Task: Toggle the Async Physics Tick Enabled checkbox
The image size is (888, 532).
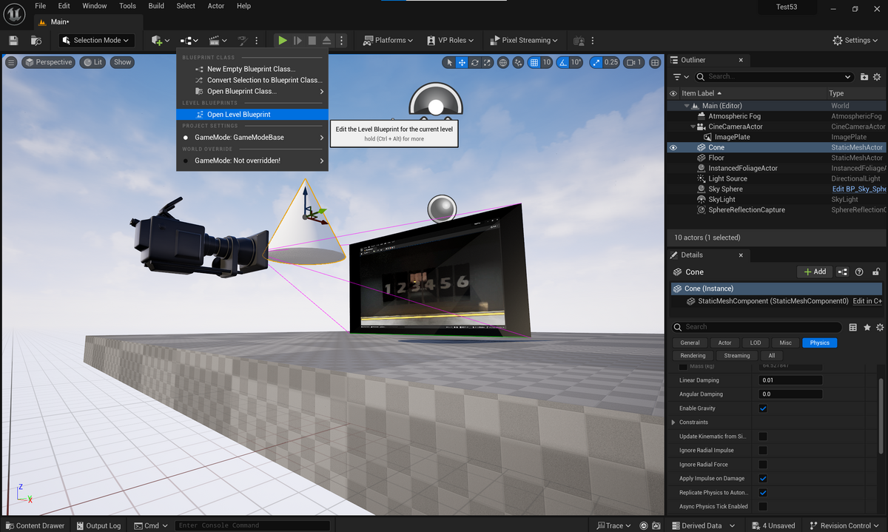Action: click(x=763, y=507)
